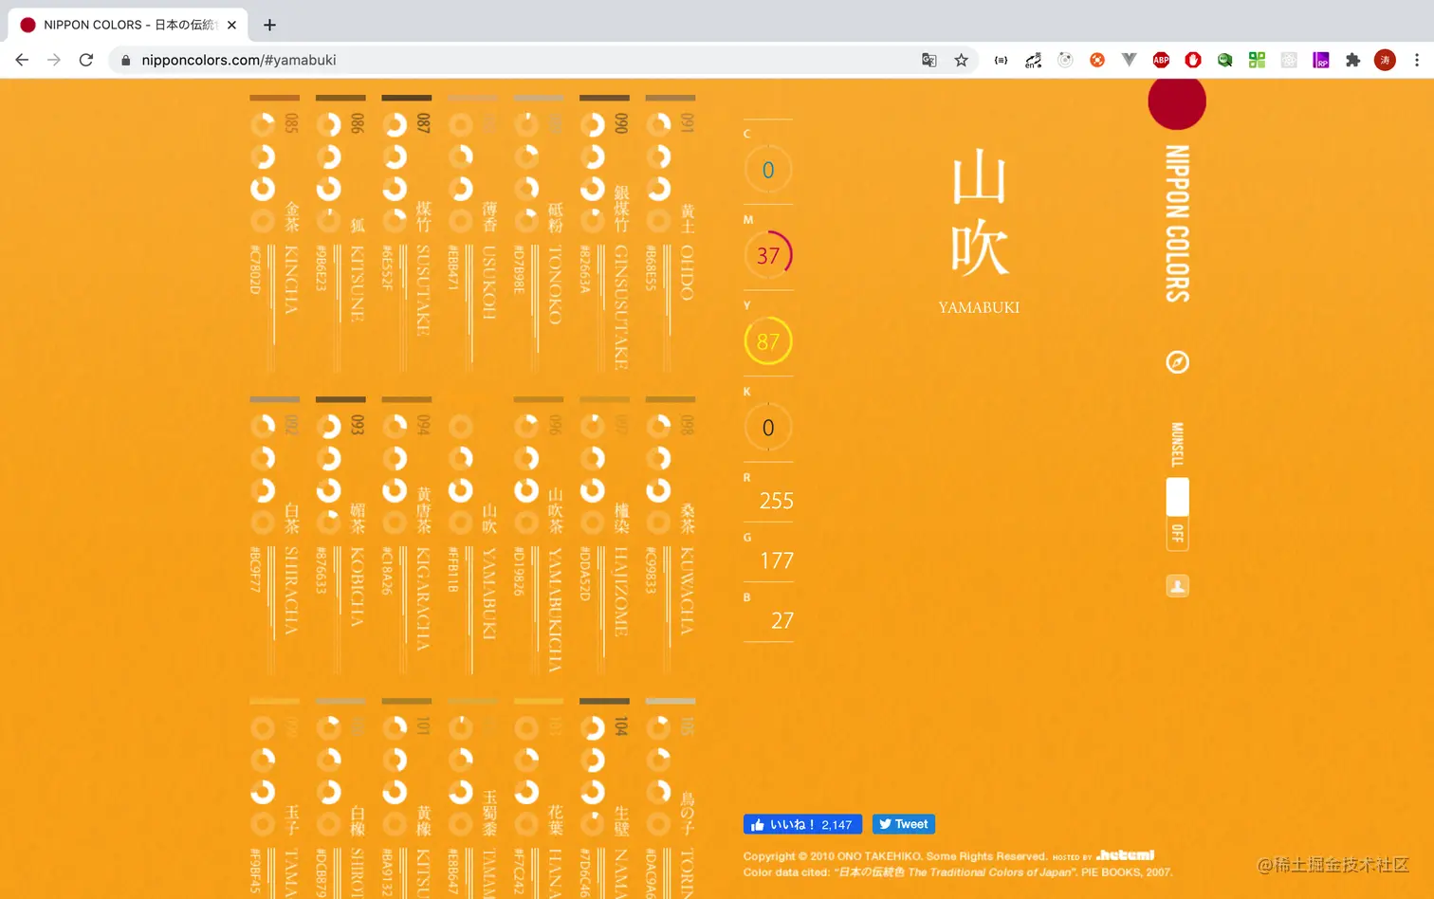Select color 086 KITSUNE
Viewport: 1434px width, 899px height.
[340, 232]
